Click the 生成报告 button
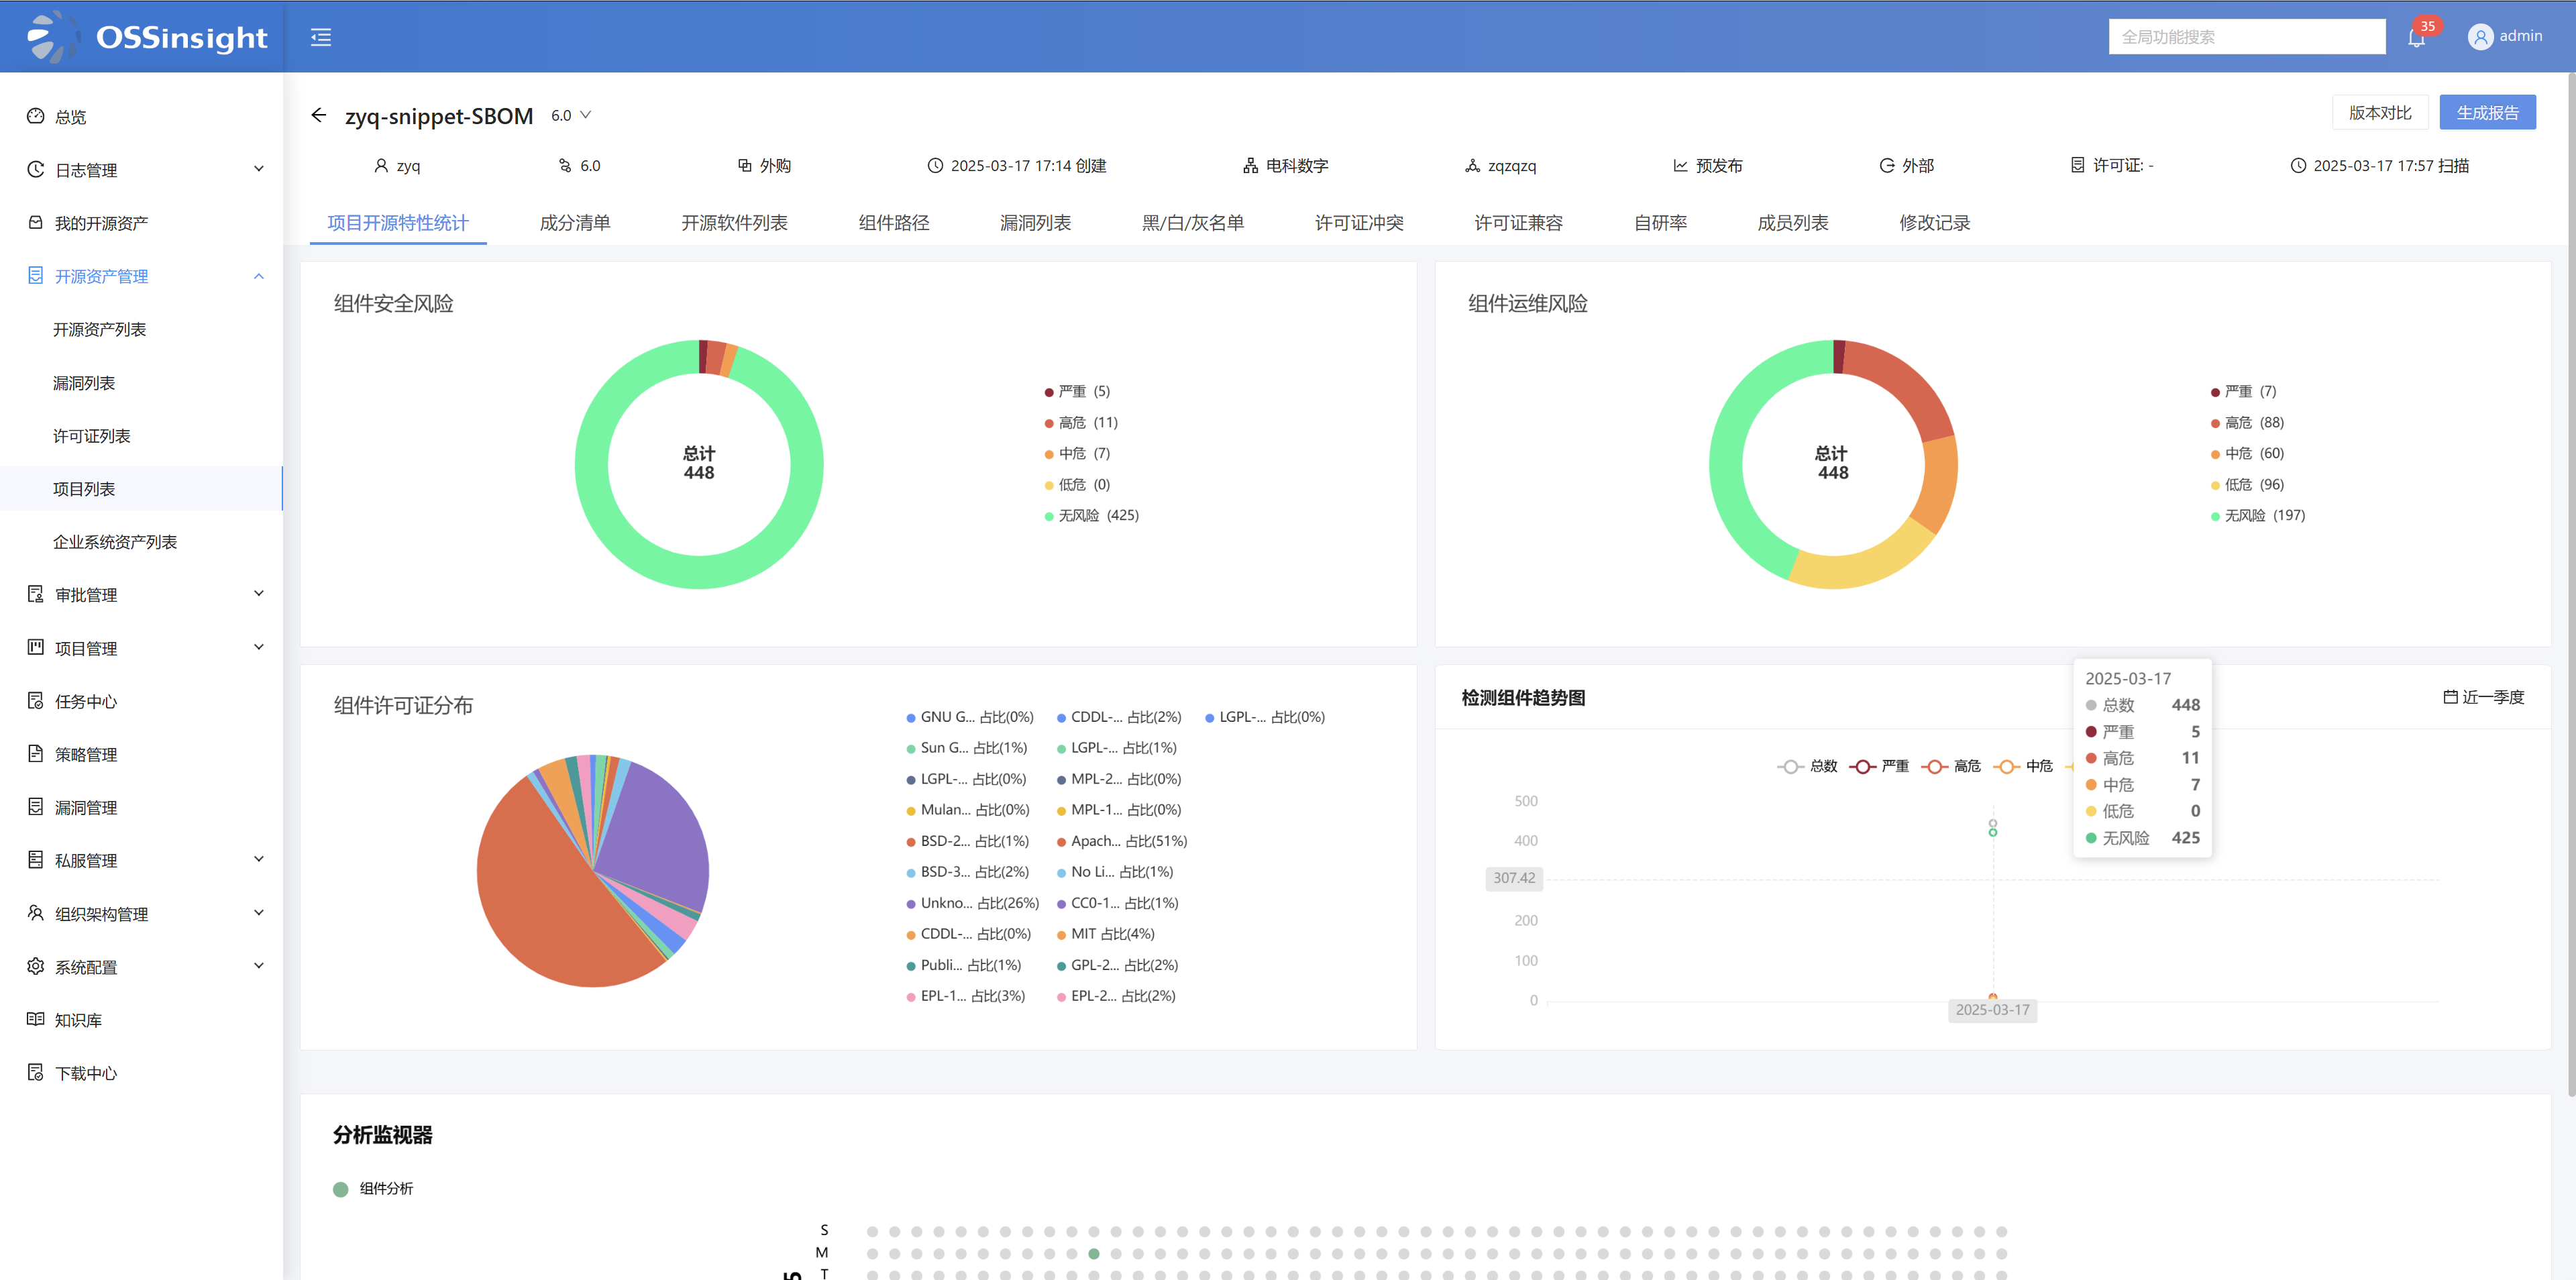 tap(2487, 113)
